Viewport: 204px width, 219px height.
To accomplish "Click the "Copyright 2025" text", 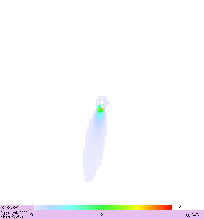I will click(x=14, y=213).
